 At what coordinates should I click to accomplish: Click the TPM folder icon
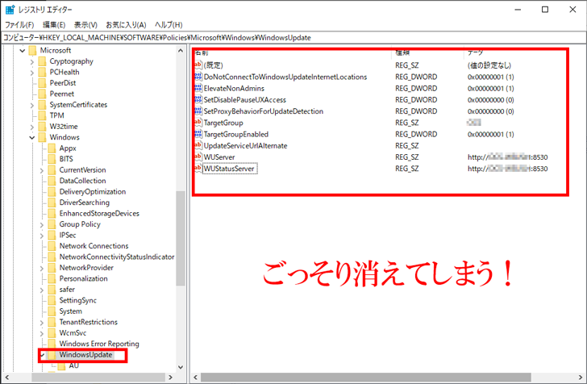pos(42,115)
